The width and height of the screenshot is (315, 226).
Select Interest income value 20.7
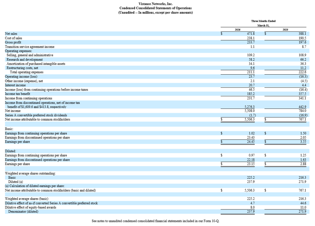[x=252, y=85]
